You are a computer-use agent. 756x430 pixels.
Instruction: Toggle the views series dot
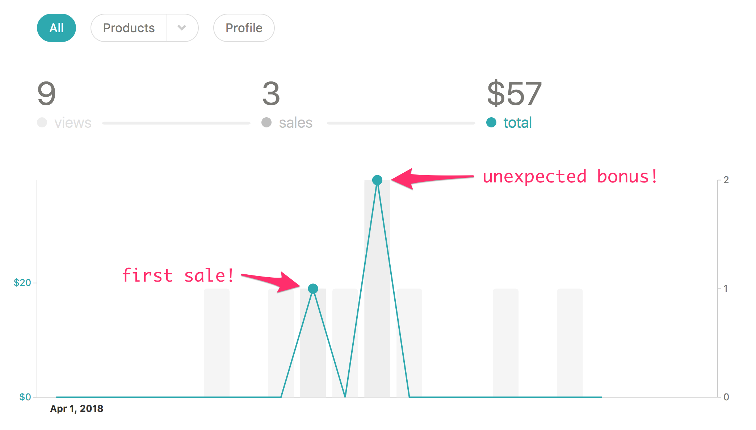point(42,122)
